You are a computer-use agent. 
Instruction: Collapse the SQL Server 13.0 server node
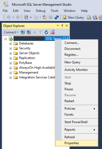tap(6, 39)
